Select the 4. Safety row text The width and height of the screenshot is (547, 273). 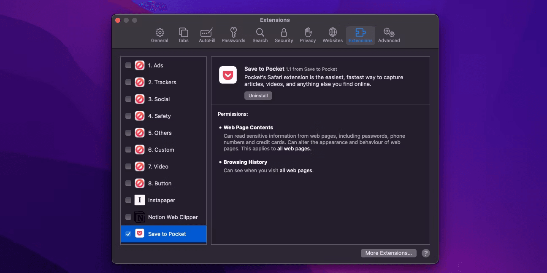(160, 116)
